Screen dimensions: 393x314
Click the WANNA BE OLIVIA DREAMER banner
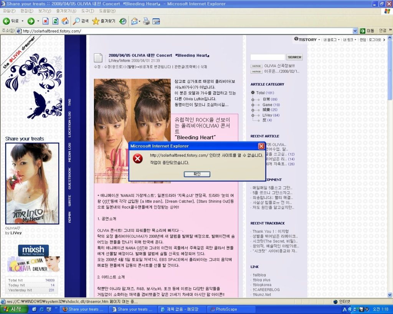[x=34, y=264]
